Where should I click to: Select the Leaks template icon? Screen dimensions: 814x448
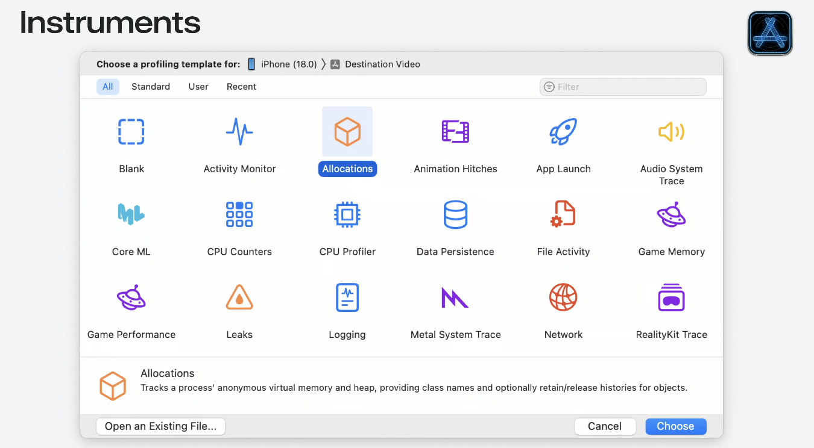(239, 297)
